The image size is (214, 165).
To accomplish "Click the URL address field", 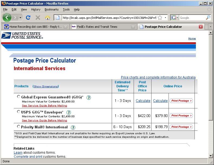I will (x=110, y=18).
